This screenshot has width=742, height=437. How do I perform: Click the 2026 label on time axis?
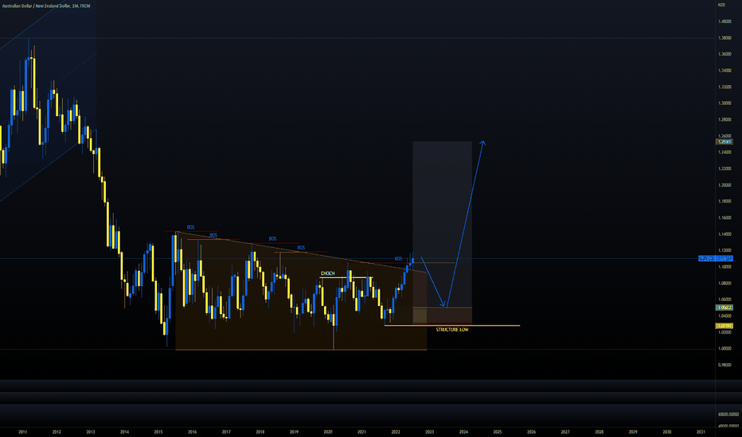pos(531,431)
